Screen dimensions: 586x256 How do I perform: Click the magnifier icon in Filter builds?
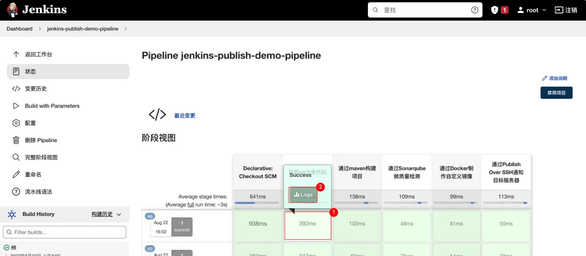point(9,232)
